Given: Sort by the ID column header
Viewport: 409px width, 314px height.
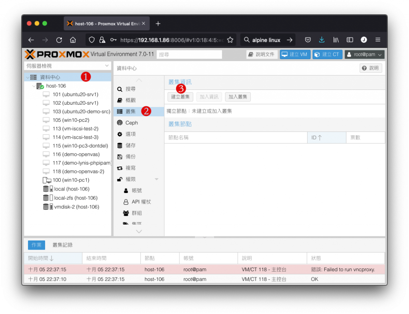Looking at the screenshot, I should pos(327,137).
